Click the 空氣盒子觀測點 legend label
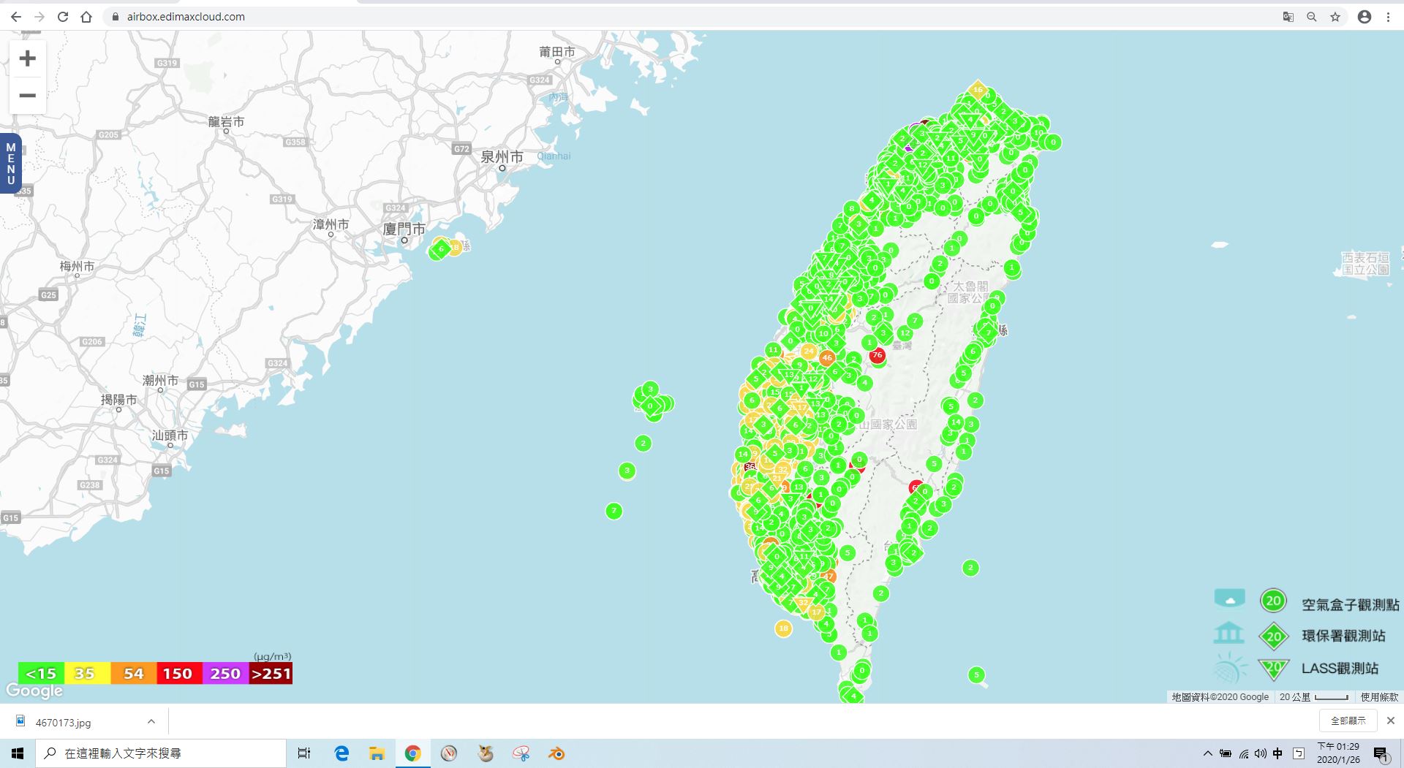This screenshot has height=768, width=1404. point(1351,604)
